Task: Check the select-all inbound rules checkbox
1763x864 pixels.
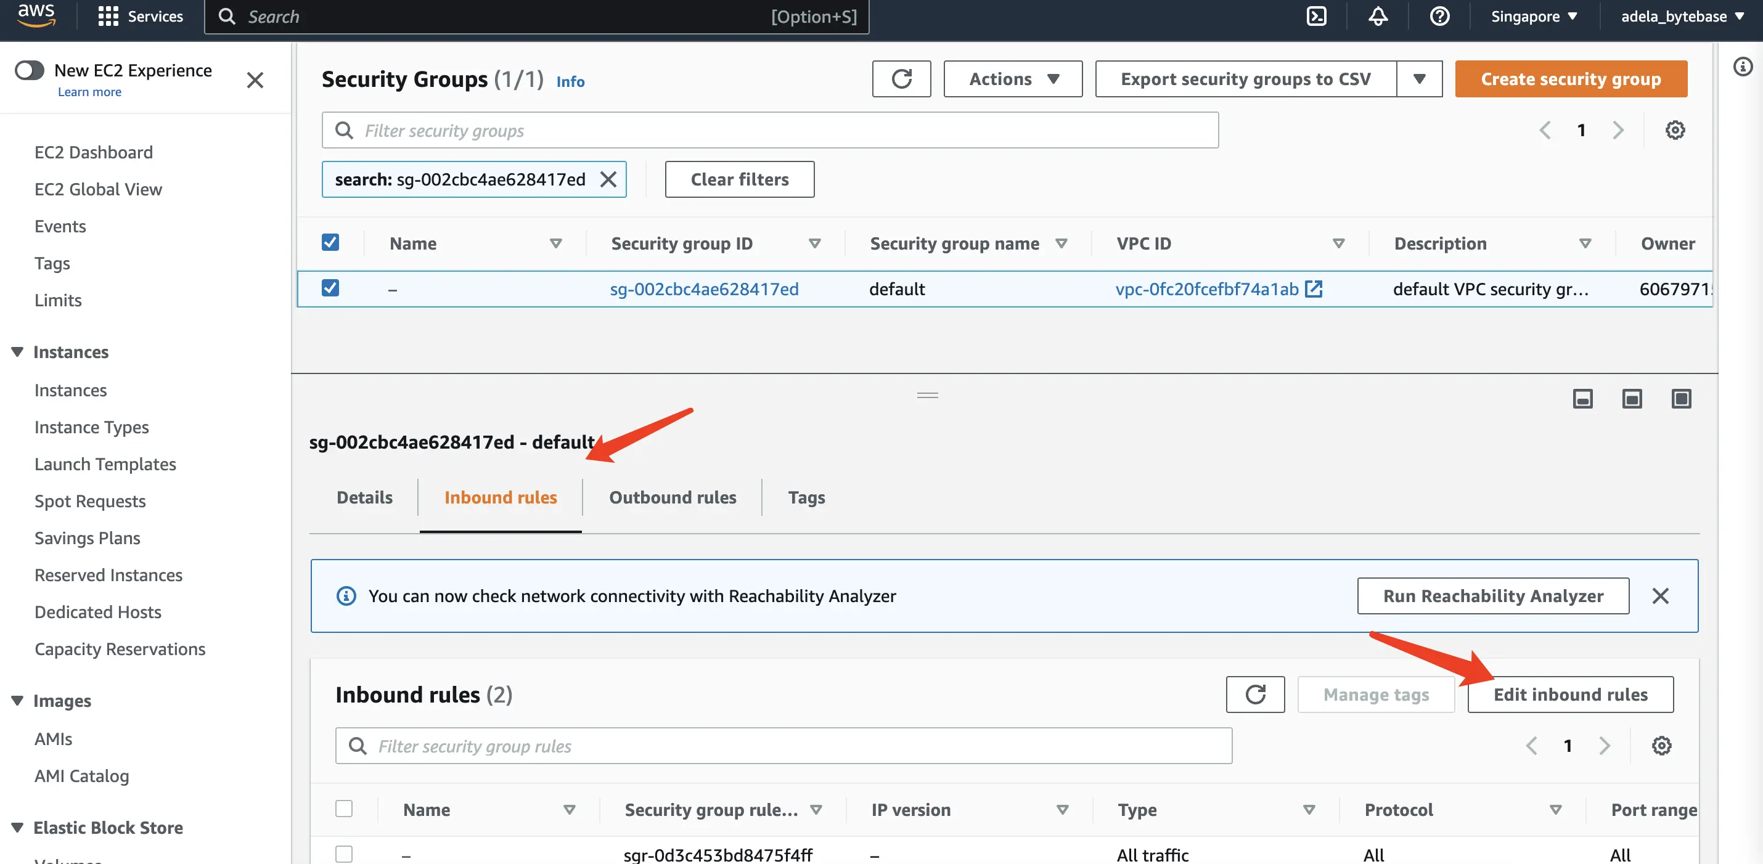Action: click(344, 809)
